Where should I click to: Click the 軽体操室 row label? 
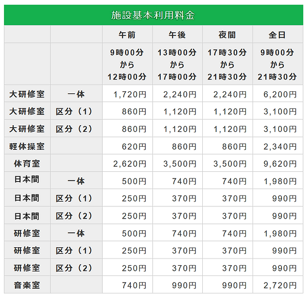(27, 146)
